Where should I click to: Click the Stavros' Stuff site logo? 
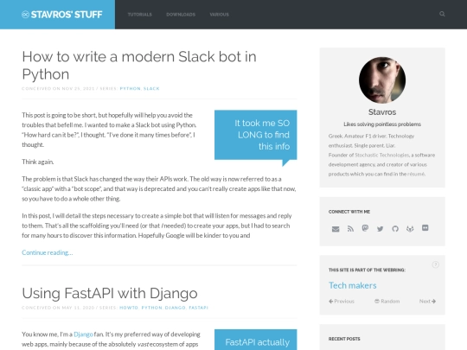pos(62,15)
